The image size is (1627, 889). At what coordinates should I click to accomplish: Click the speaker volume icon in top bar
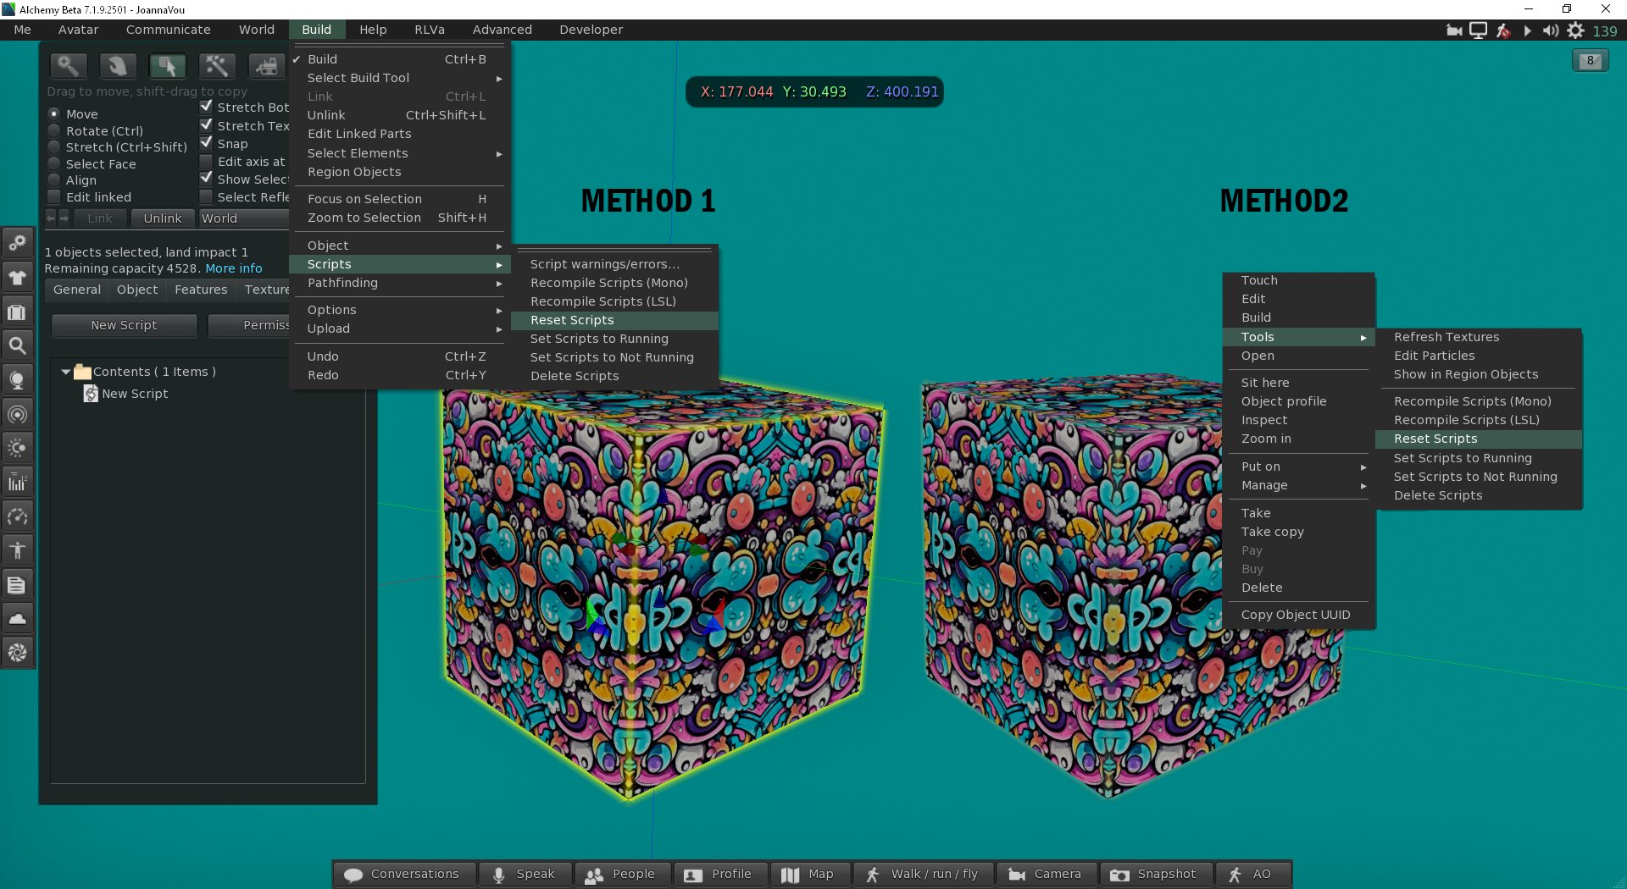click(1550, 30)
